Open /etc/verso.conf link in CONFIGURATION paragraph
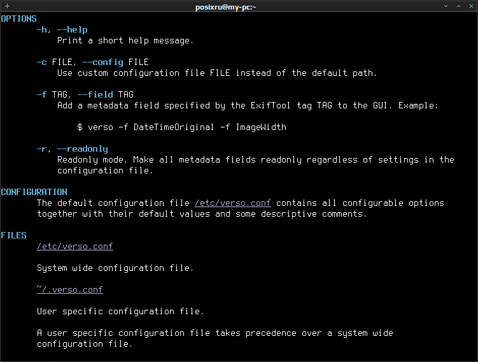 (x=232, y=203)
